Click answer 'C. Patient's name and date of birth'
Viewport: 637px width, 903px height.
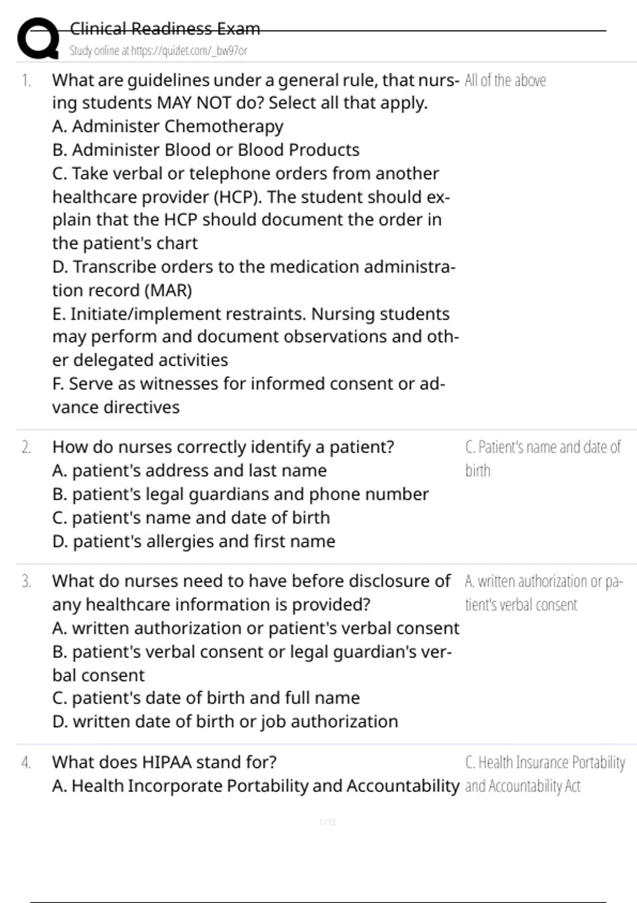click(x=543, y=459)
